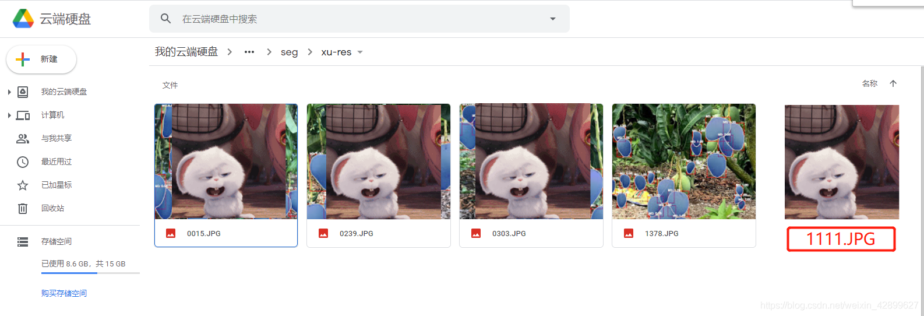Viewport: 924px width, 316px height.
Task: Click 名称 sort by name
Action: (x=870, y=84)
